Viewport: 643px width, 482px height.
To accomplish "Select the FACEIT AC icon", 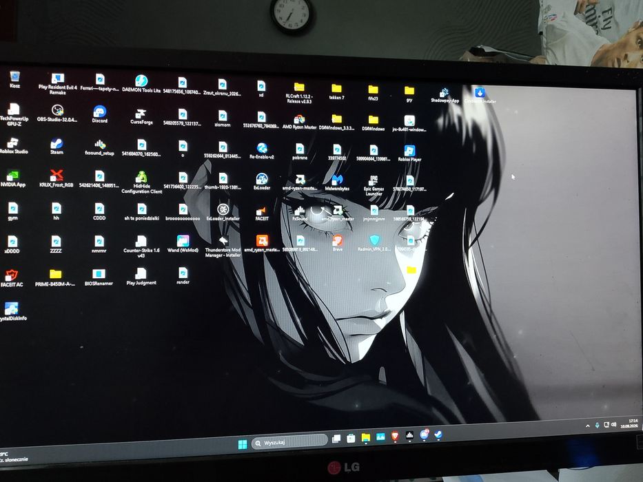I will [x=12, y=278].
